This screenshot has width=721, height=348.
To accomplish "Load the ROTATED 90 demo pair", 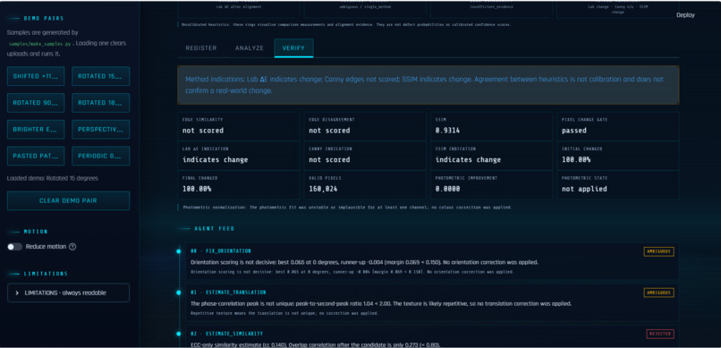I will click(36, 103).
